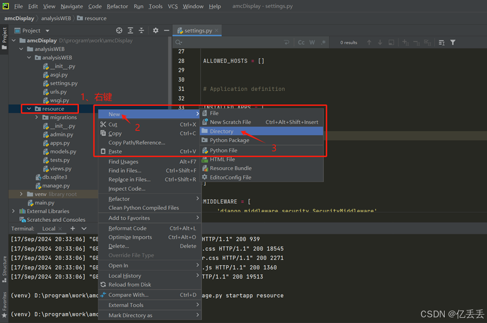Click the search magnifier icon in find bar
Screen dimensions: 487x323
point(178,43)
